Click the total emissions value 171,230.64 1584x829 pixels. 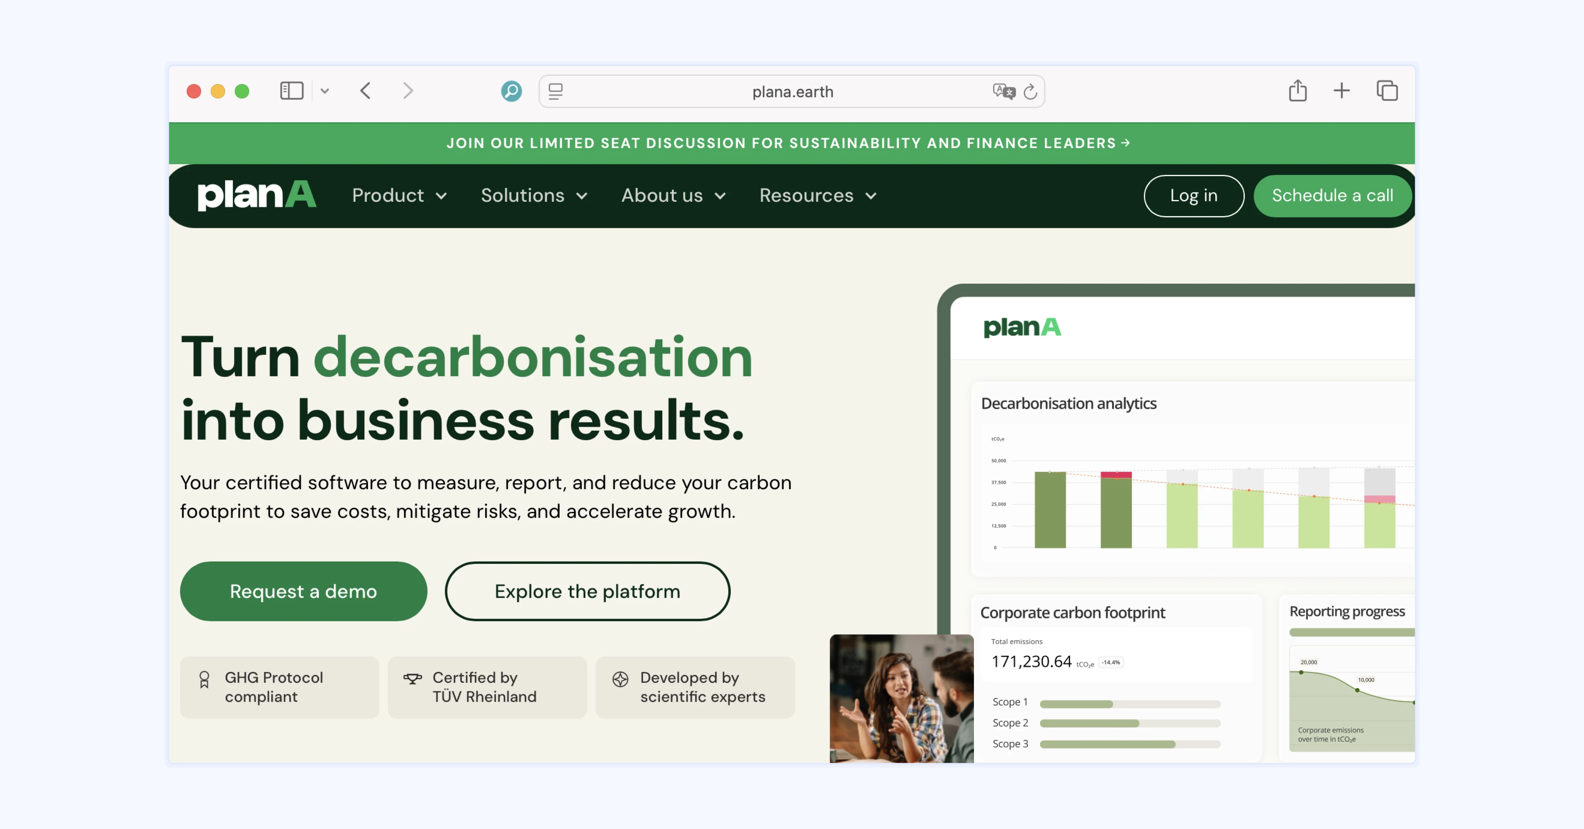[x=1031, y=661]
